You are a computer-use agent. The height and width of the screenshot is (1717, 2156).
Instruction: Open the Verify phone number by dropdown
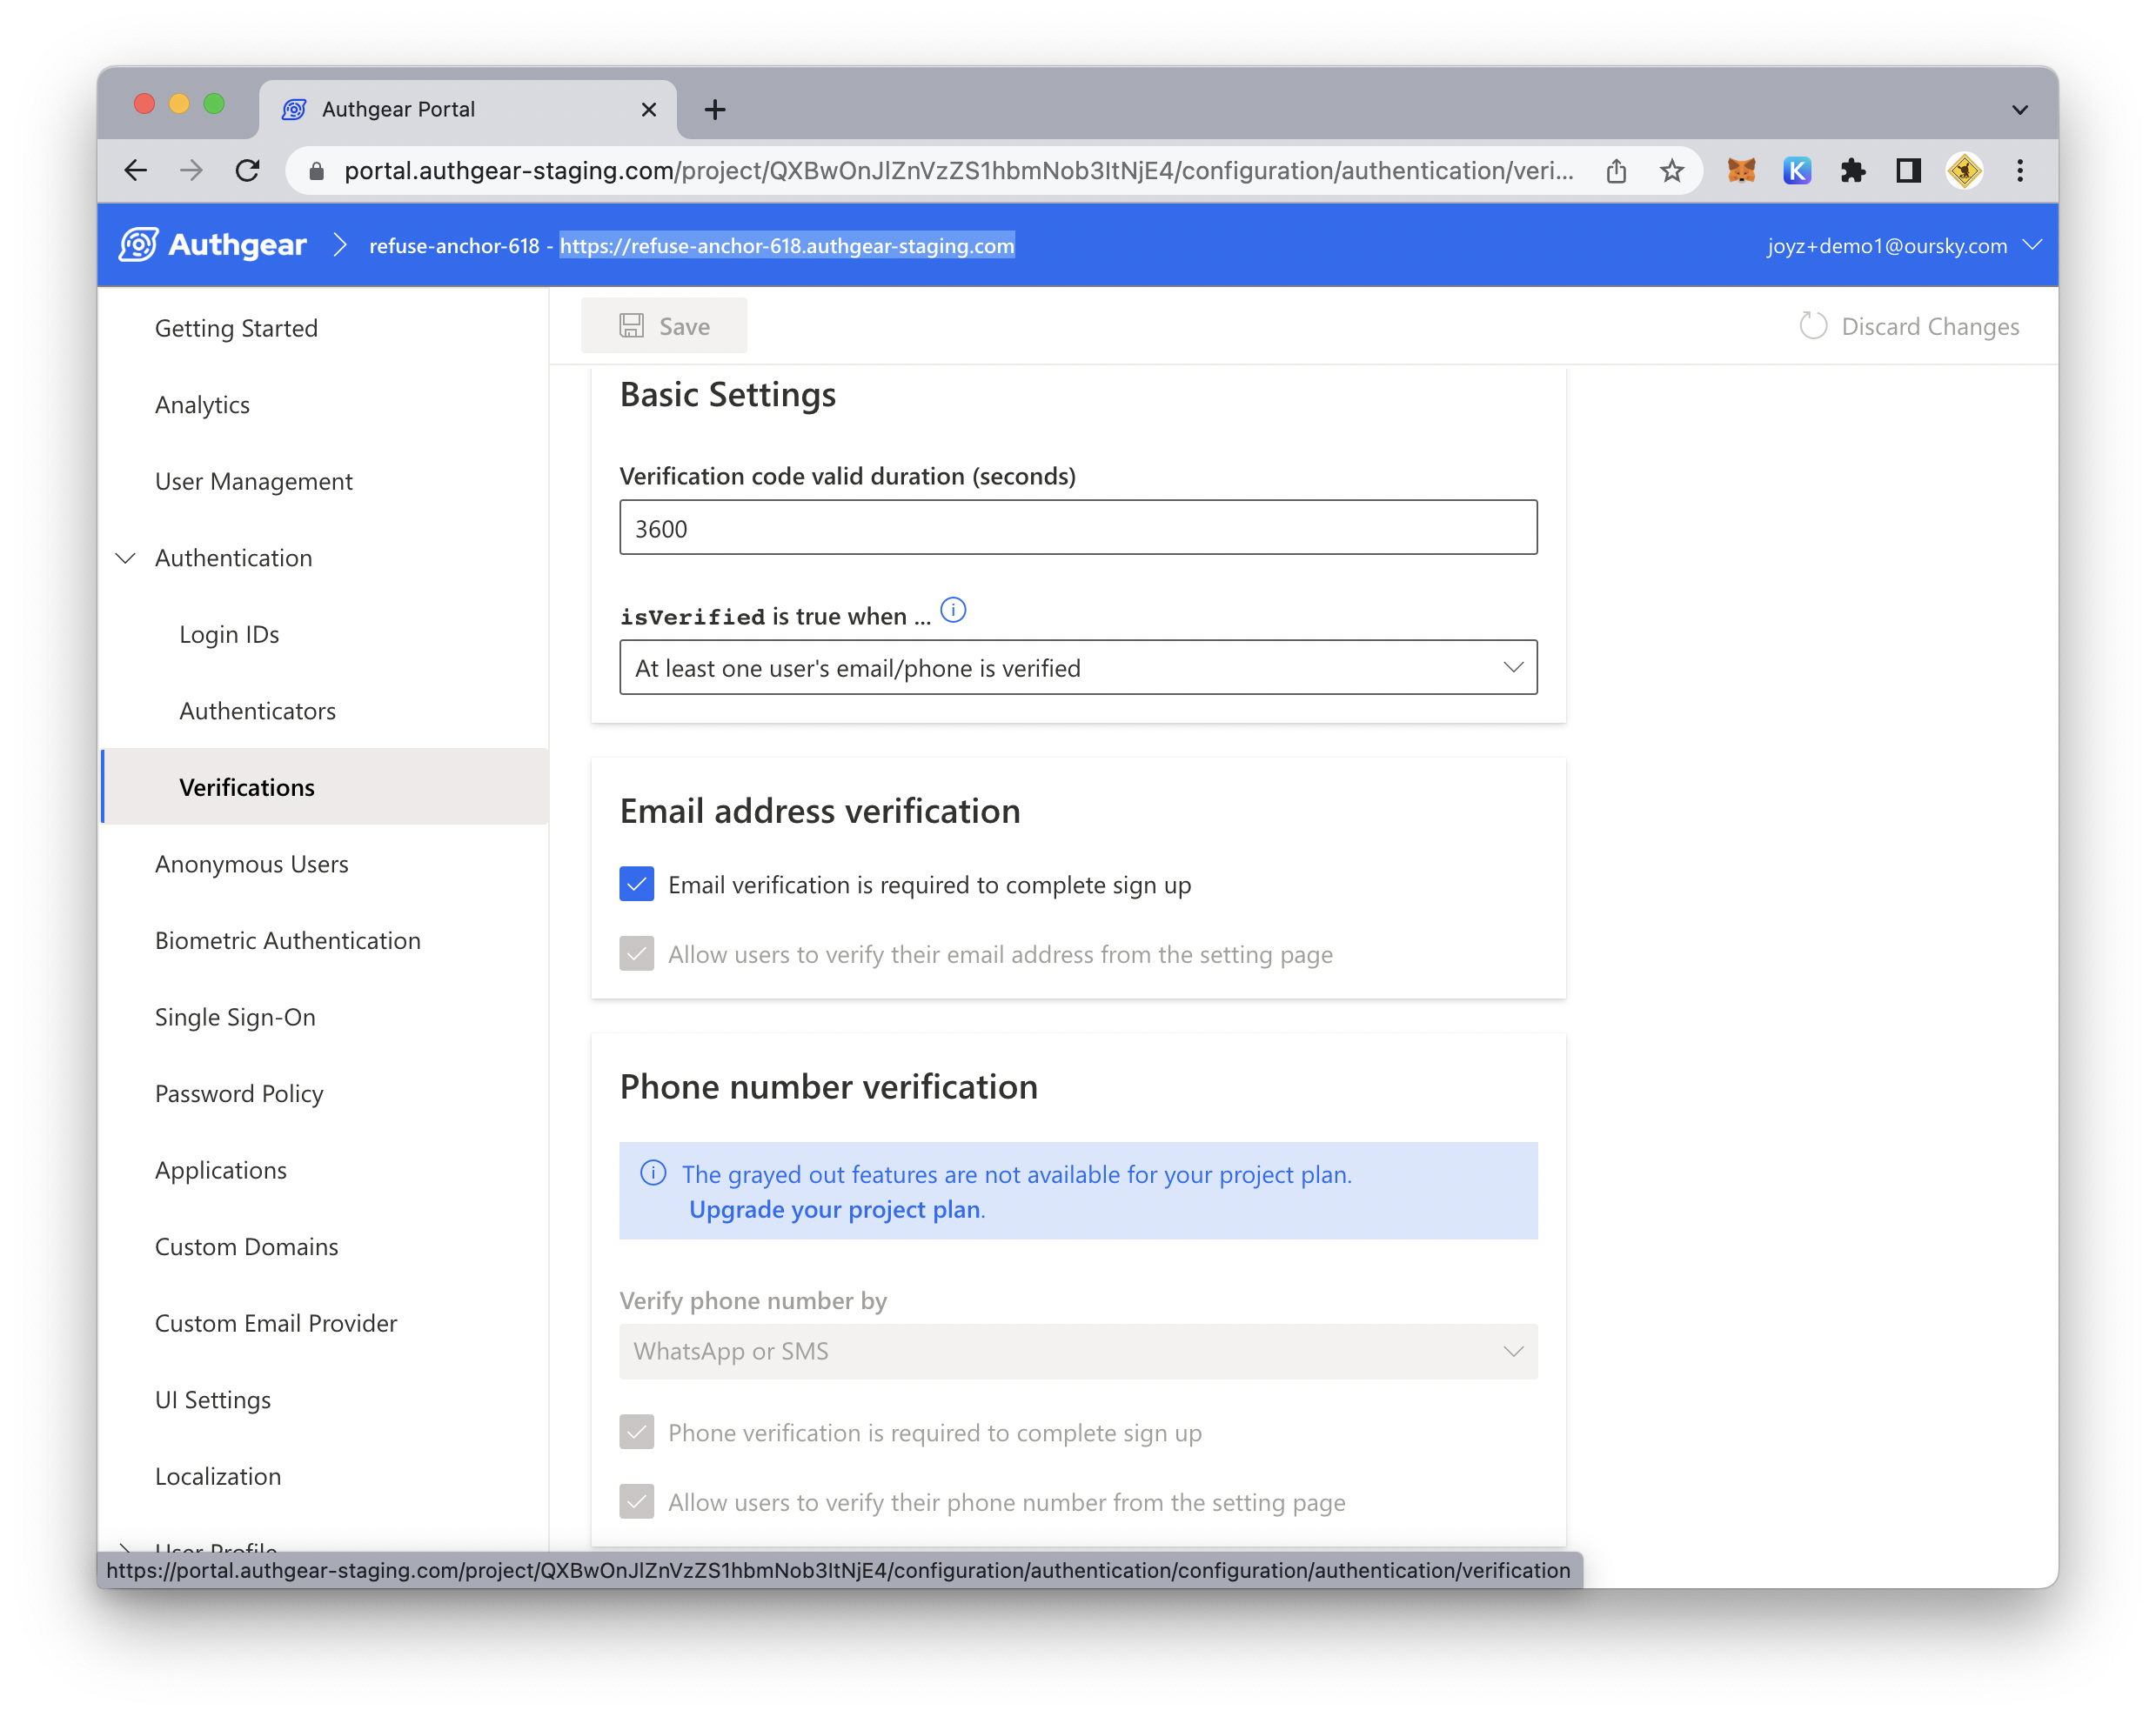pyautogui.click(x=1078, y=1351)
